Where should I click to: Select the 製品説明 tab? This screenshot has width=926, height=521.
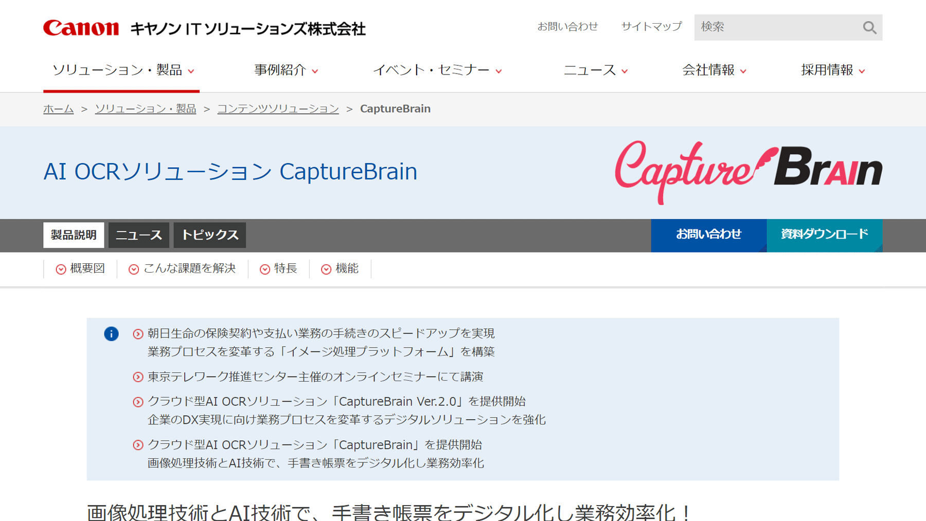[74, 235]
